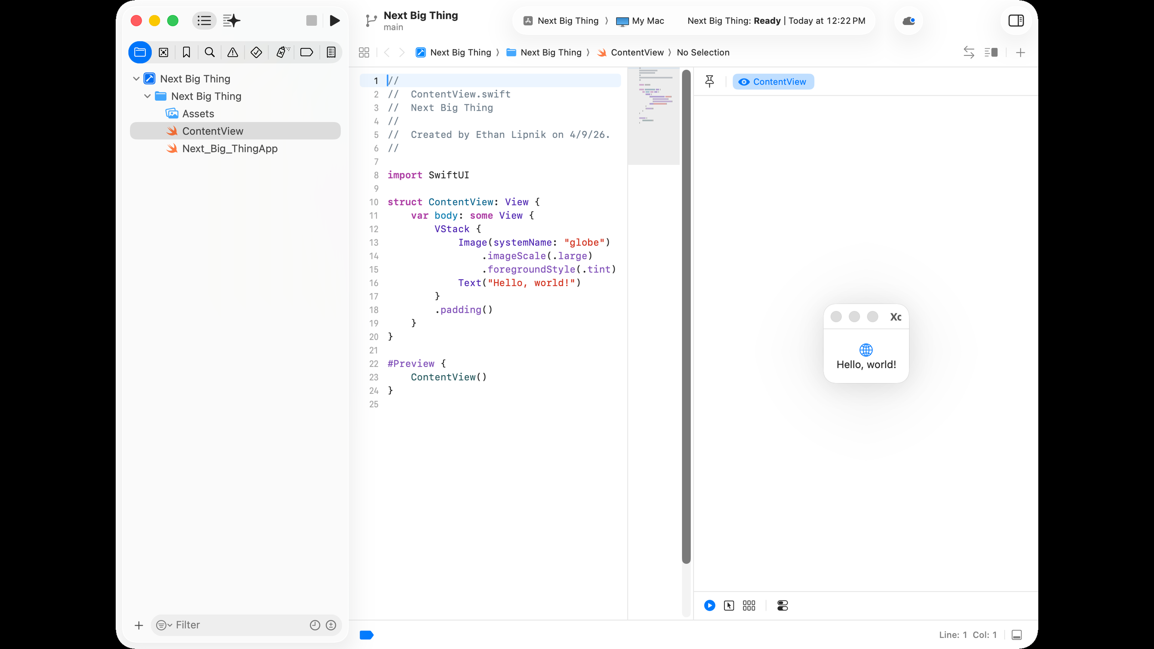Open the filter options dropdown

pyautogui.click(x=164, y=625)
